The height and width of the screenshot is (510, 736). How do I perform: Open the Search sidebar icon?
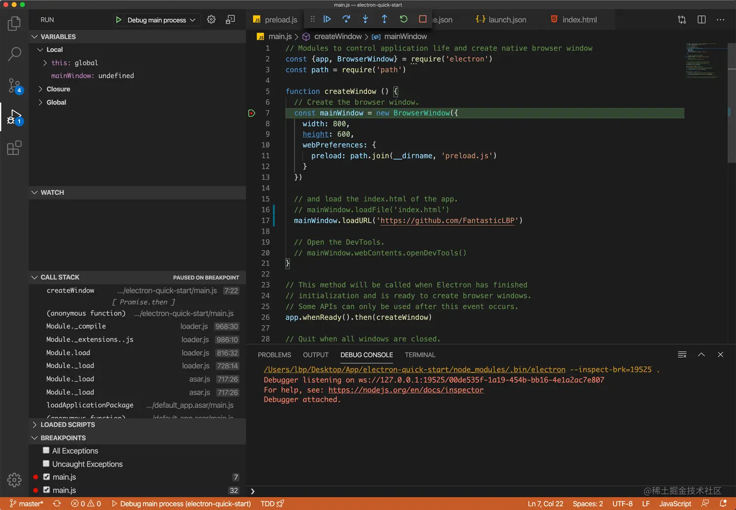point(14,54)
